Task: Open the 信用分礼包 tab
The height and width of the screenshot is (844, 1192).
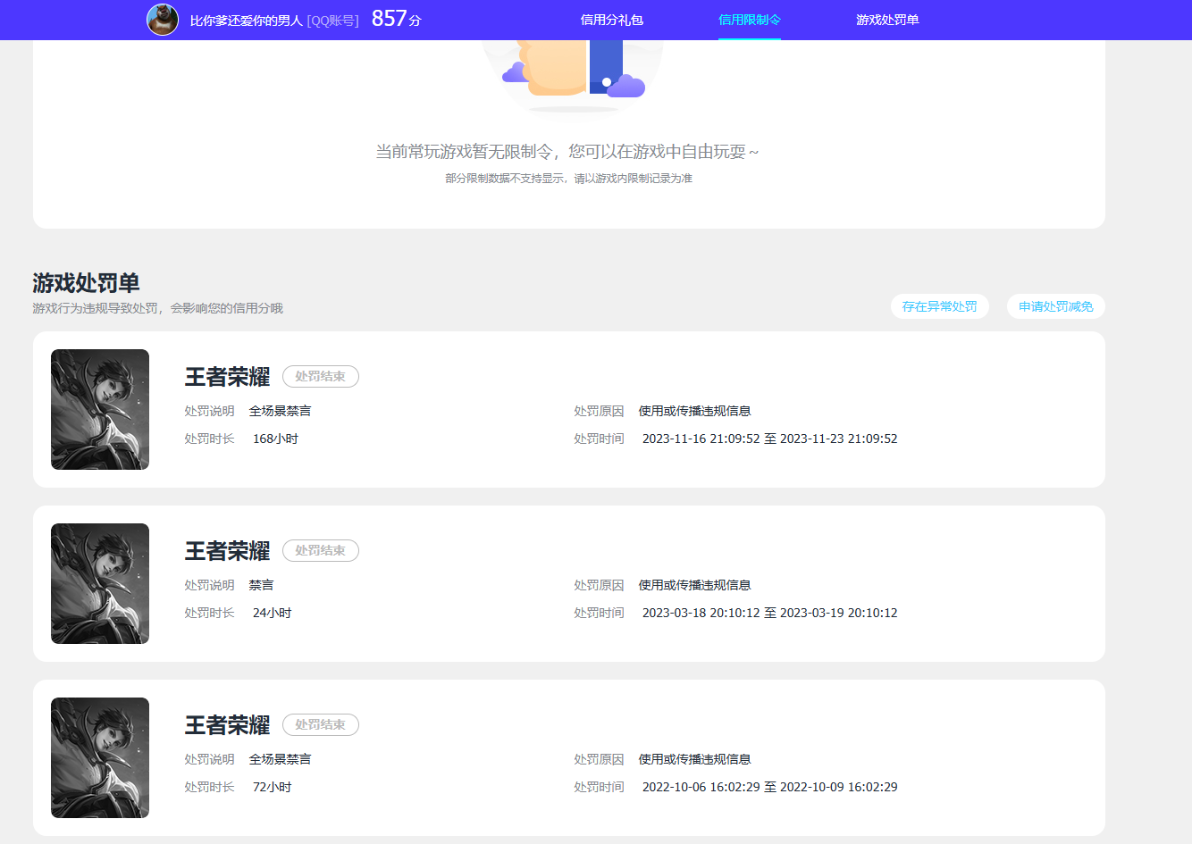Action: tap(612, 20)
